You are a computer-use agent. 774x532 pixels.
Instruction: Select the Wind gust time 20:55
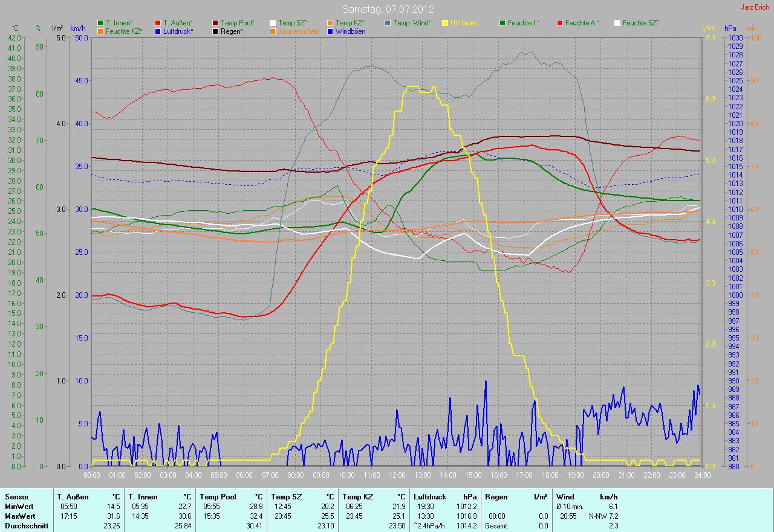(568, 516)
